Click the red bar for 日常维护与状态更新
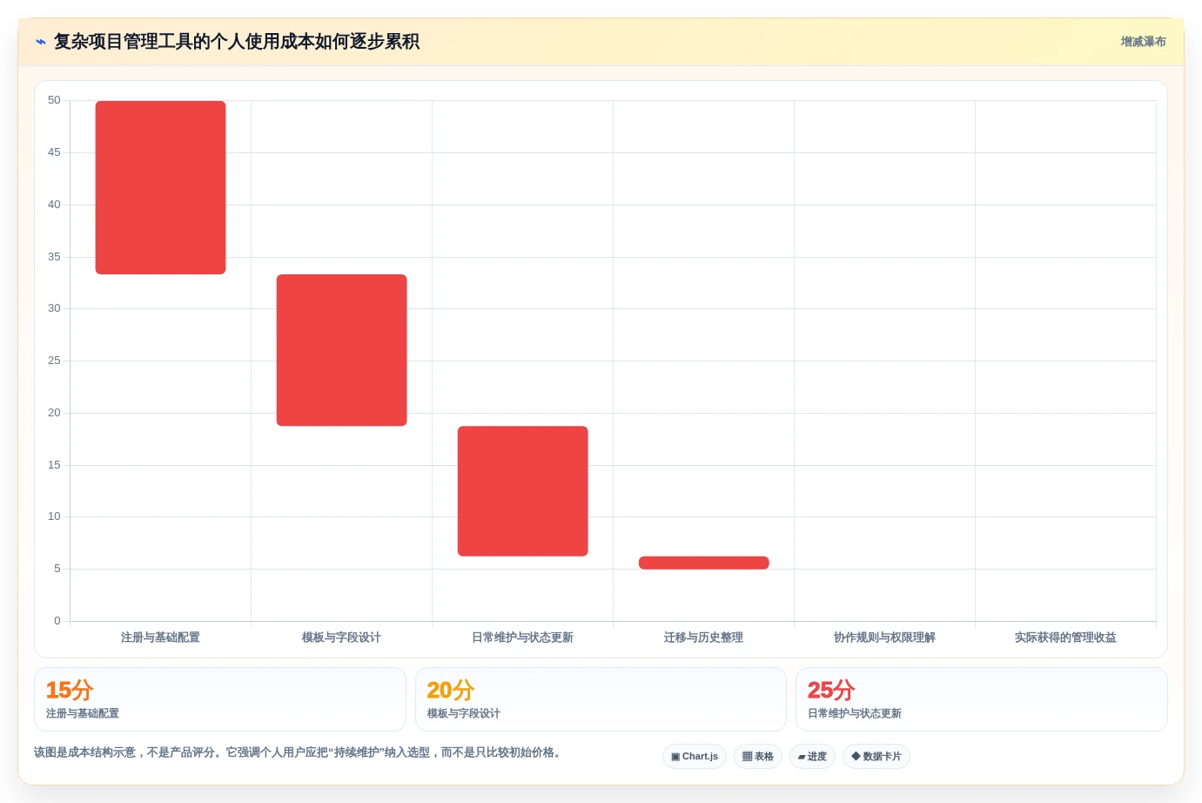Image resolution: width=1202 pixels, height=803 pixels. click(x=522, y=491)
